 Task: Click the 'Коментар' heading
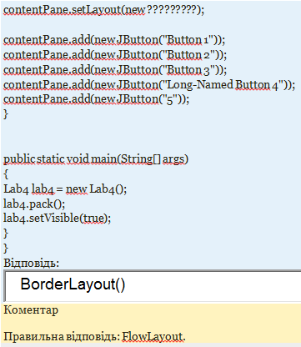click(x=31, y=310)
